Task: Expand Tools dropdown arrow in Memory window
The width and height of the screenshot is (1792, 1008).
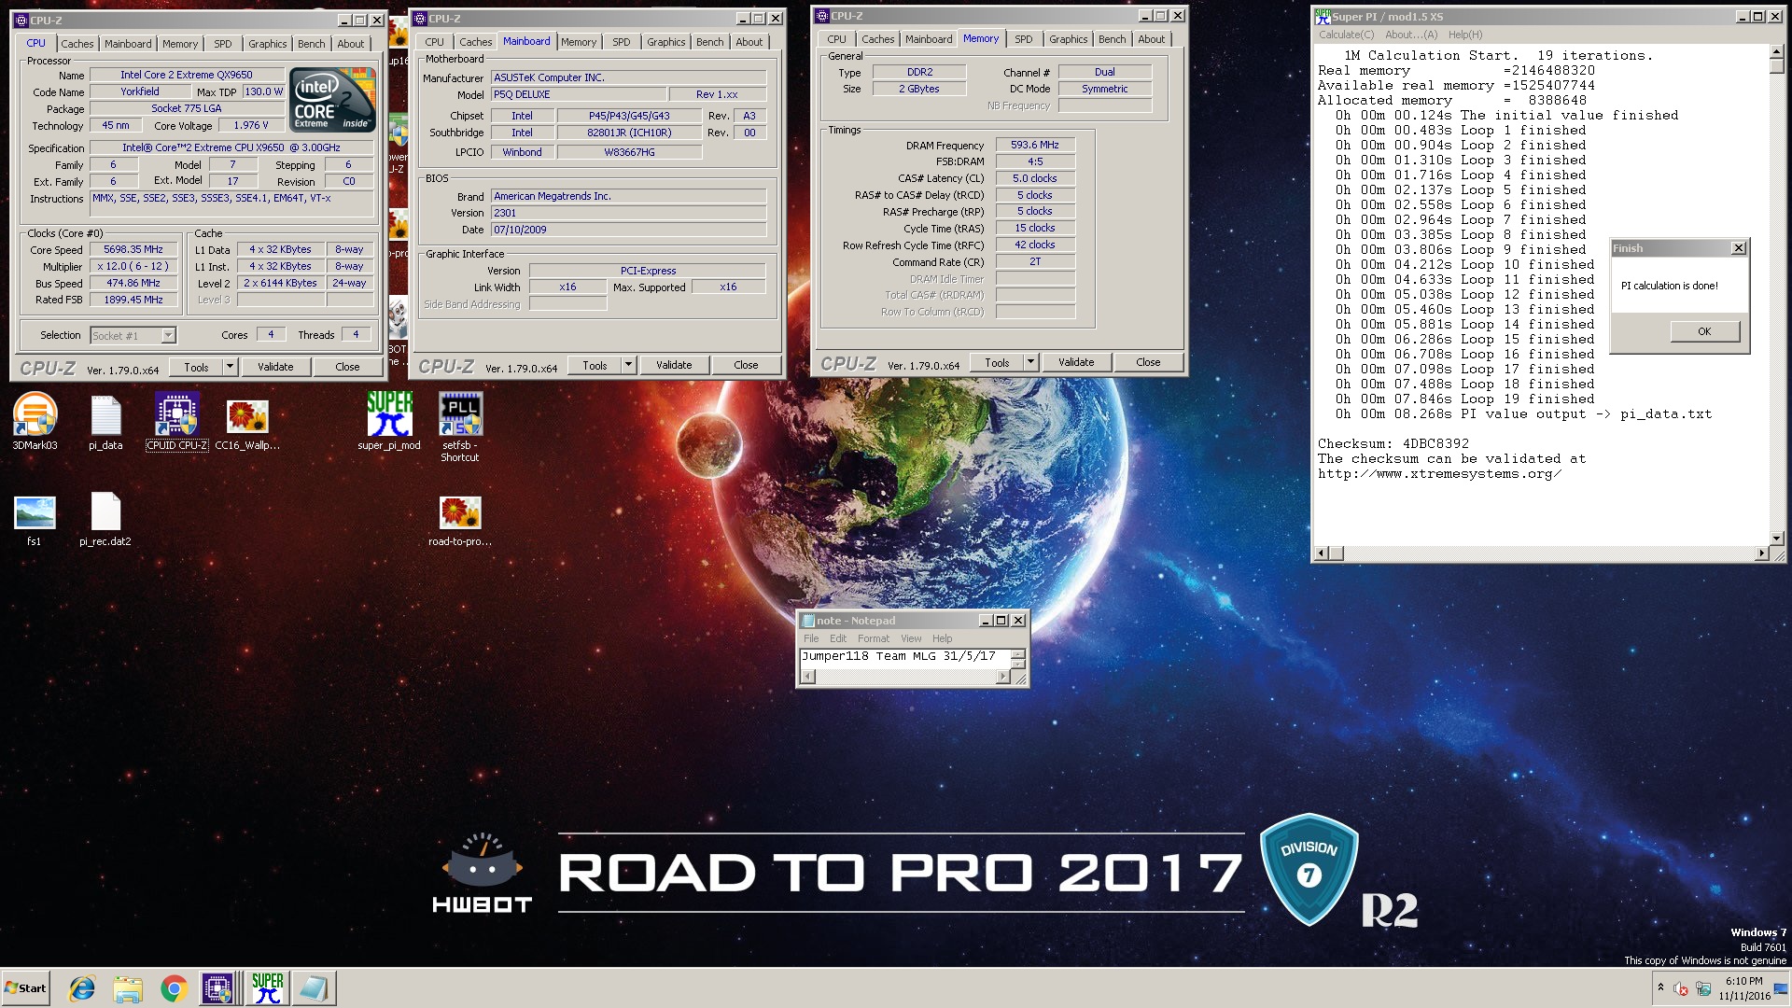Action: coord(1030,362)
